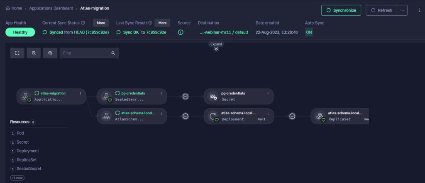Screen dimensions: 425x183
Task: Click the zoom in magnifier icon
Action: coord(50,53)
